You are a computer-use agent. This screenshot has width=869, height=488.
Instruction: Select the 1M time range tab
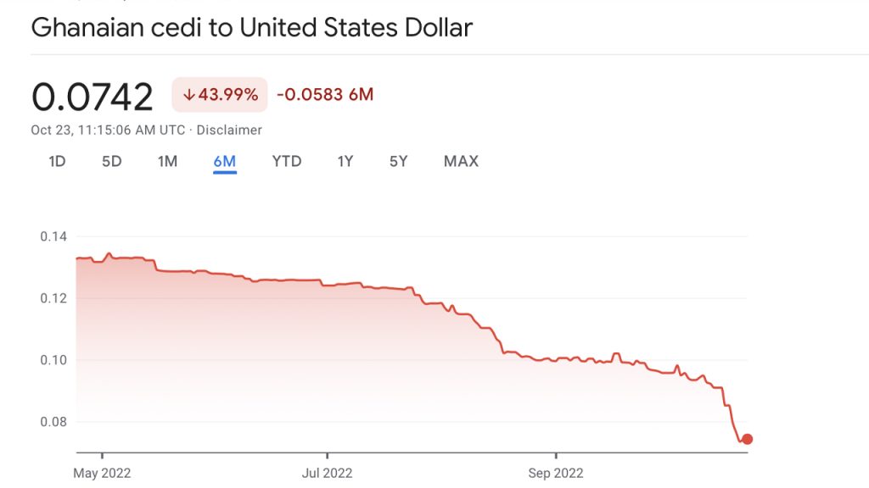[167, 161]
